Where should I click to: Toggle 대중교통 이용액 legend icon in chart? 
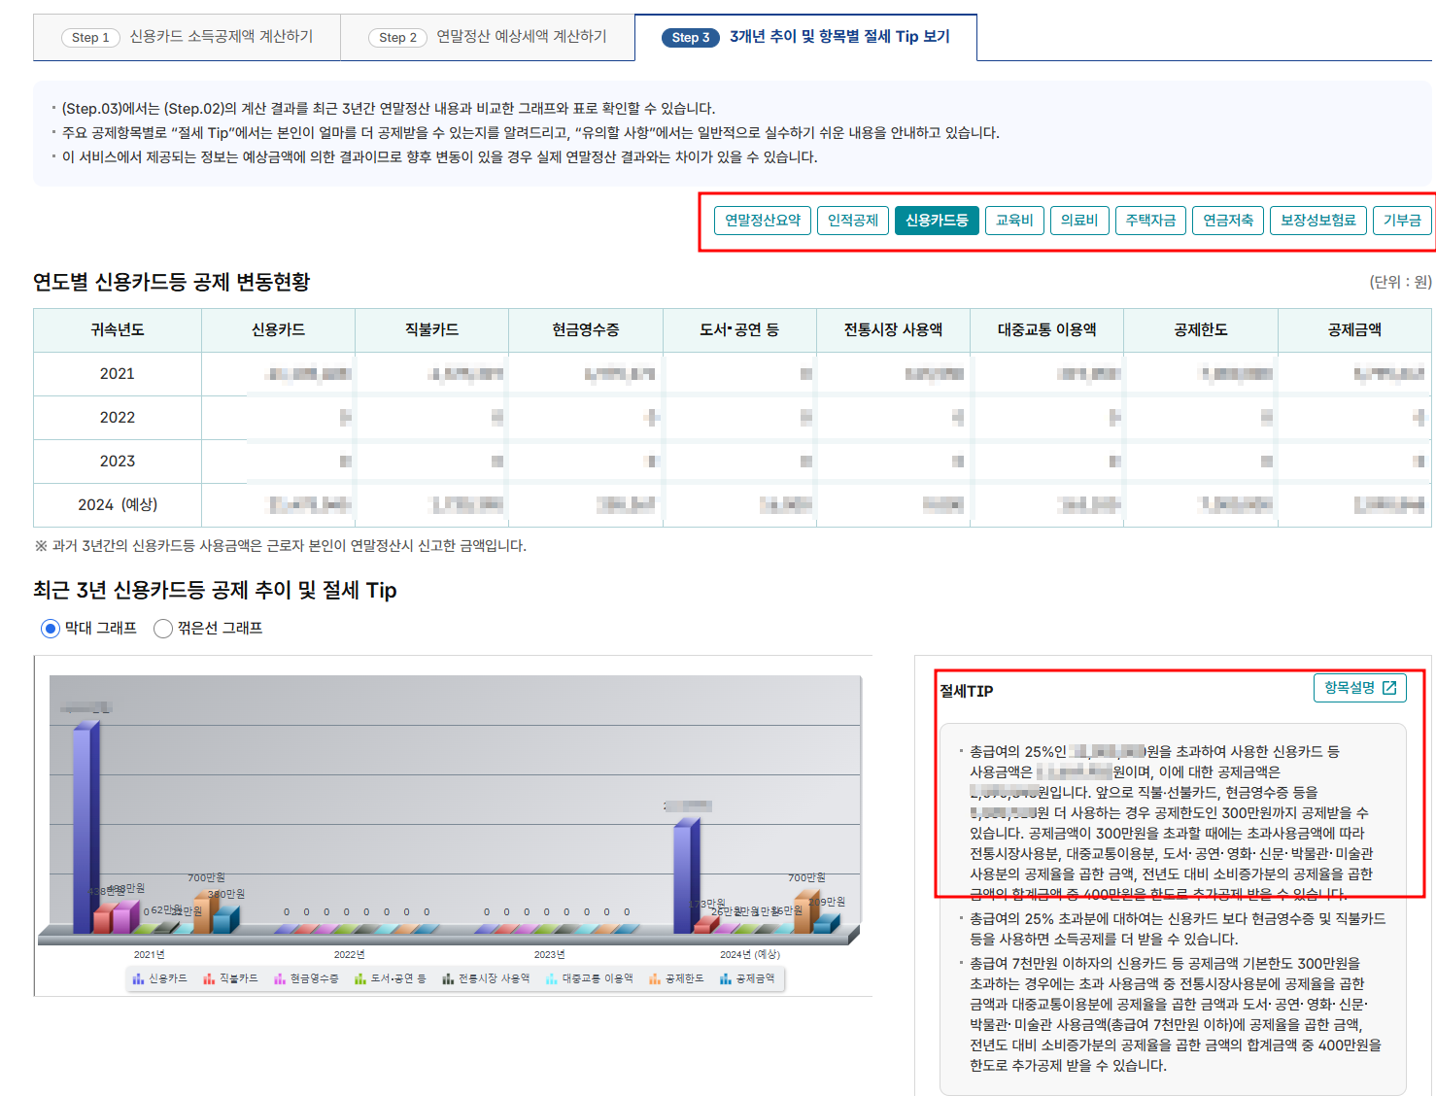[x=552, y=978]
